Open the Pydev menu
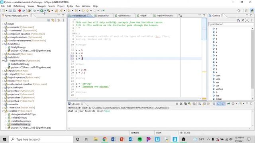This screenshot has width=255, height=143. click(70, 6)
